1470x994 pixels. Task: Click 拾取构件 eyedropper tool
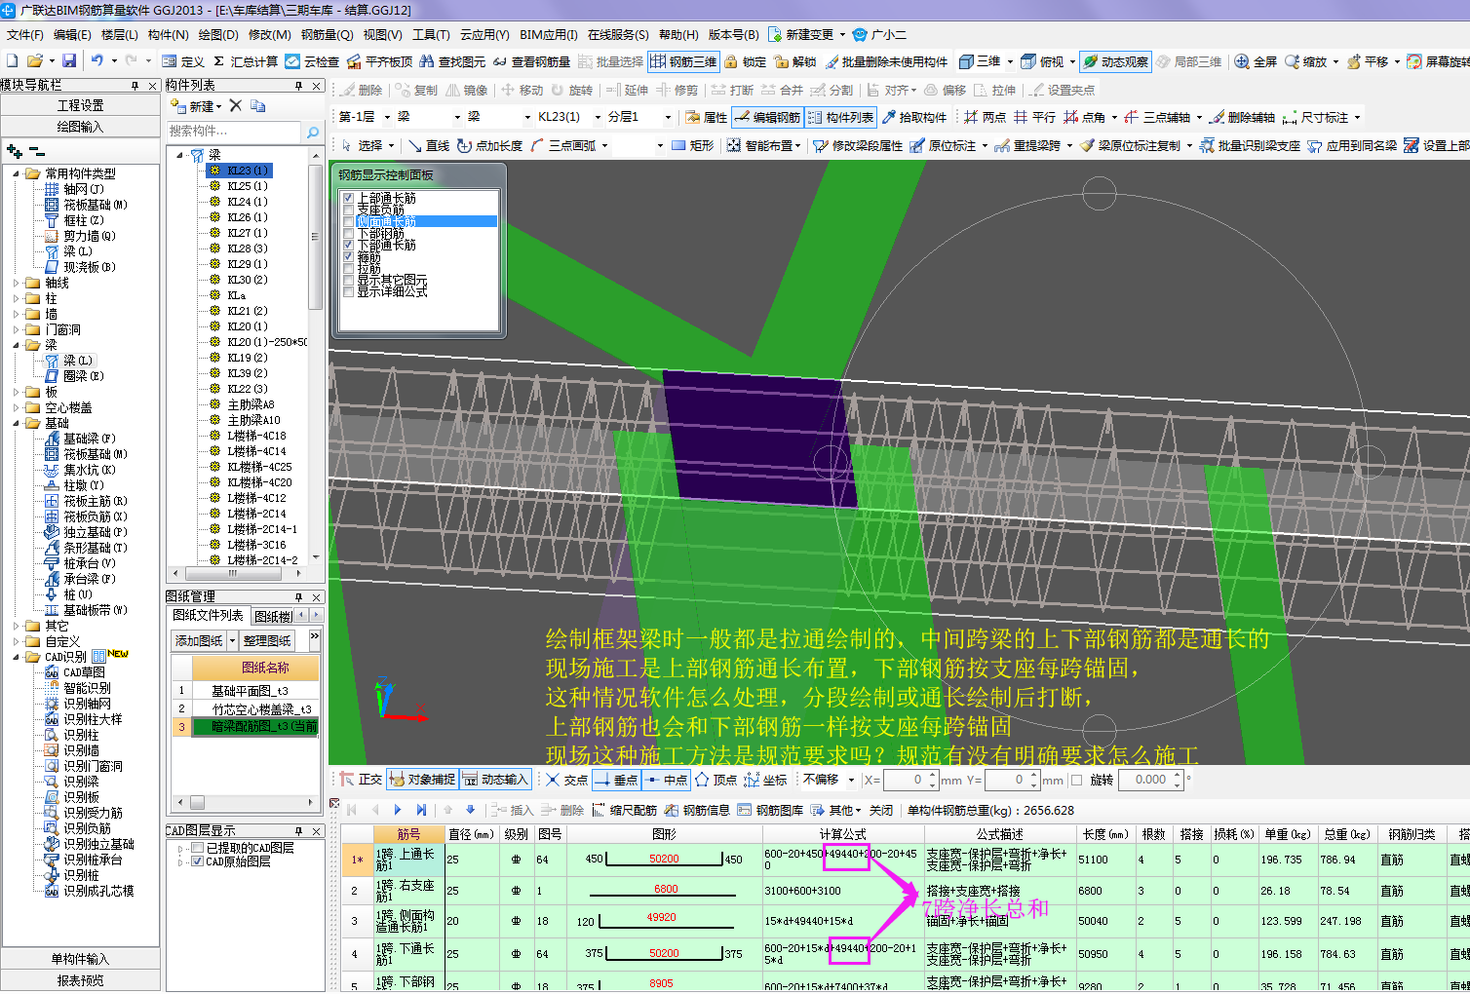pyautogui.click(x=914, y=117)
